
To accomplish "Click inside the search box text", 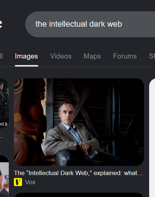I will tap(79, 24).
